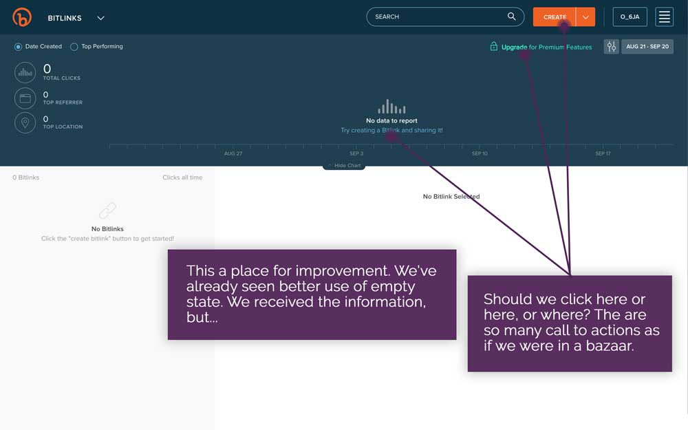Click the No Bitlinks heading text

click(107, 229)
